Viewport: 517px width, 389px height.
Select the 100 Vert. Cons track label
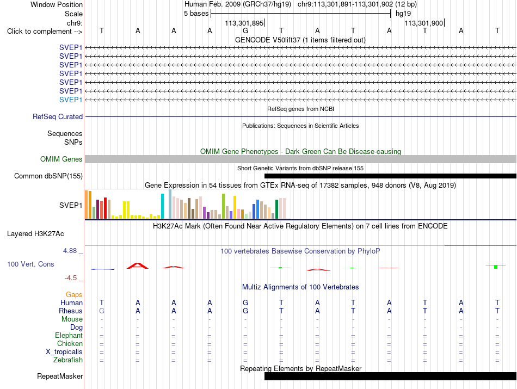coord(30,264)
